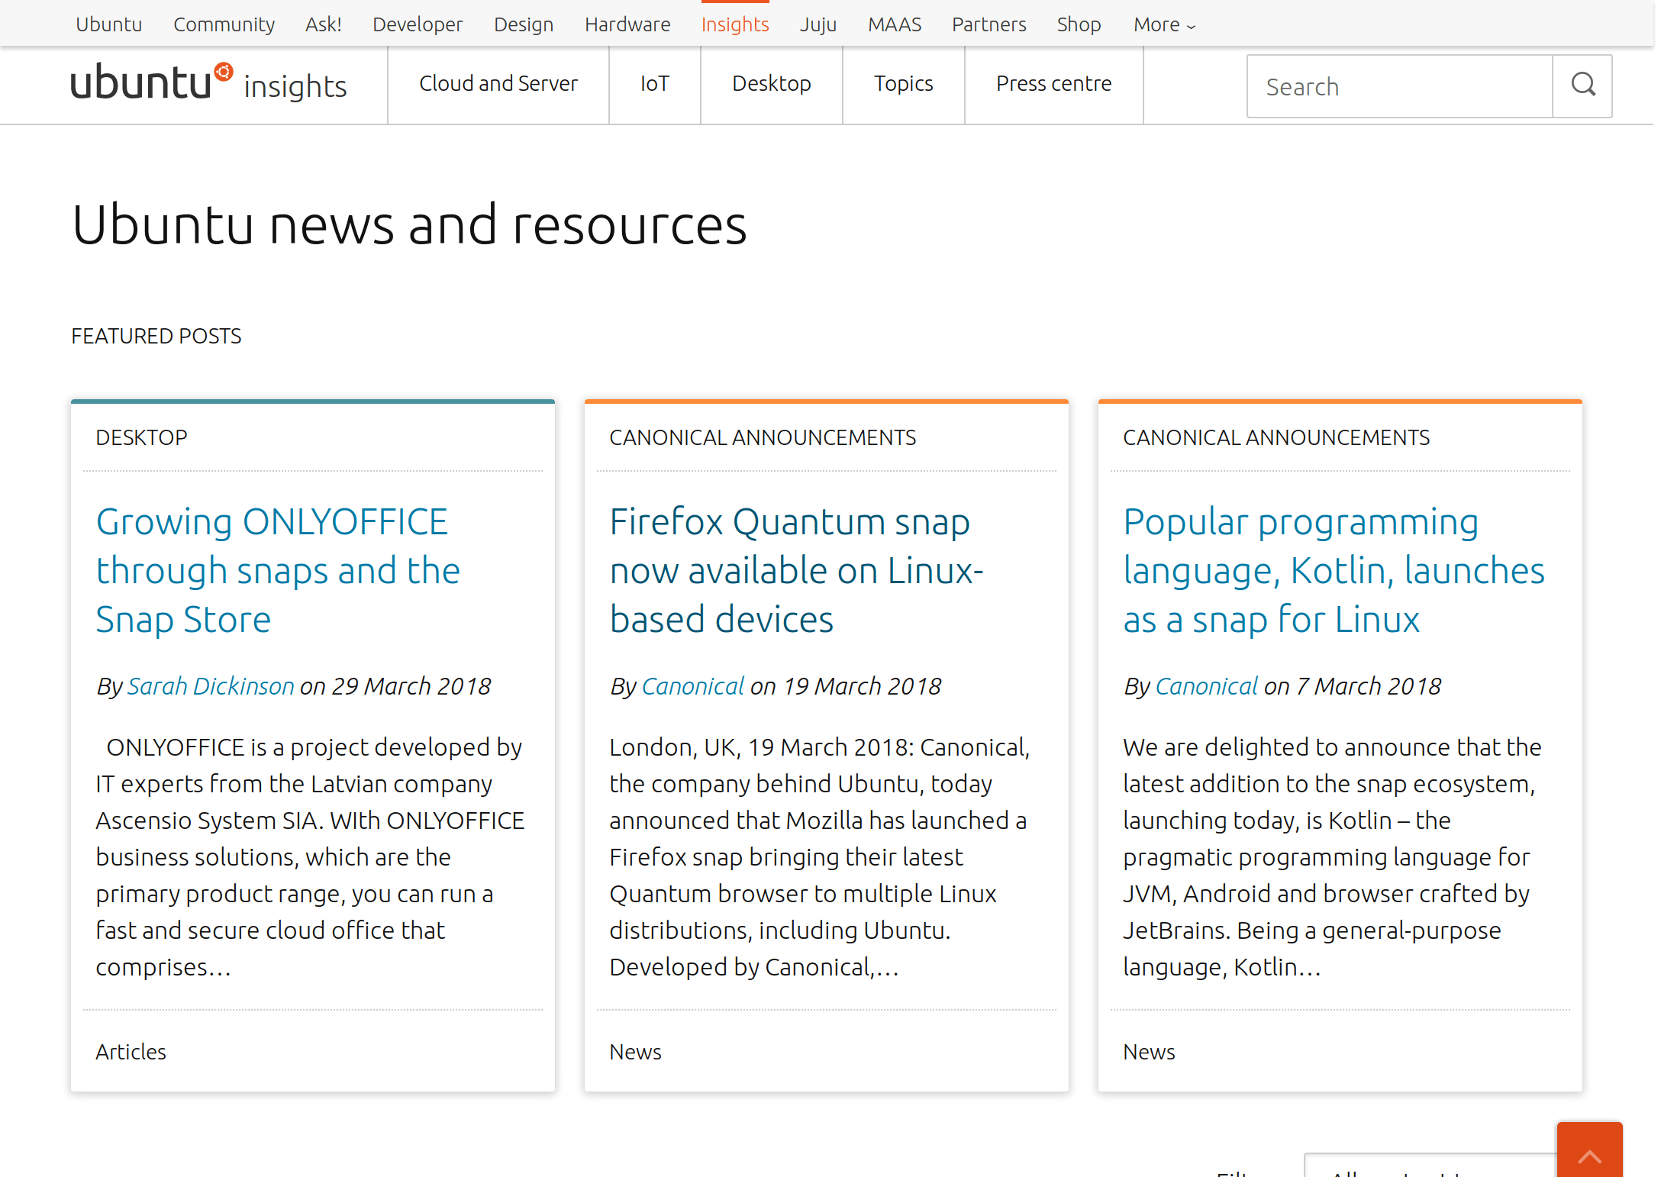The image size is (1661, 1177).
Task: Click the Articles tag on ONLYOFFICE card
Action: [131, 1052]
